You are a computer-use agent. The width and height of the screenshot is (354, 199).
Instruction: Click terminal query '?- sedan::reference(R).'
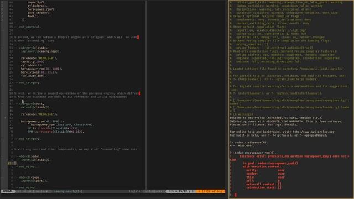pos(248,143)
